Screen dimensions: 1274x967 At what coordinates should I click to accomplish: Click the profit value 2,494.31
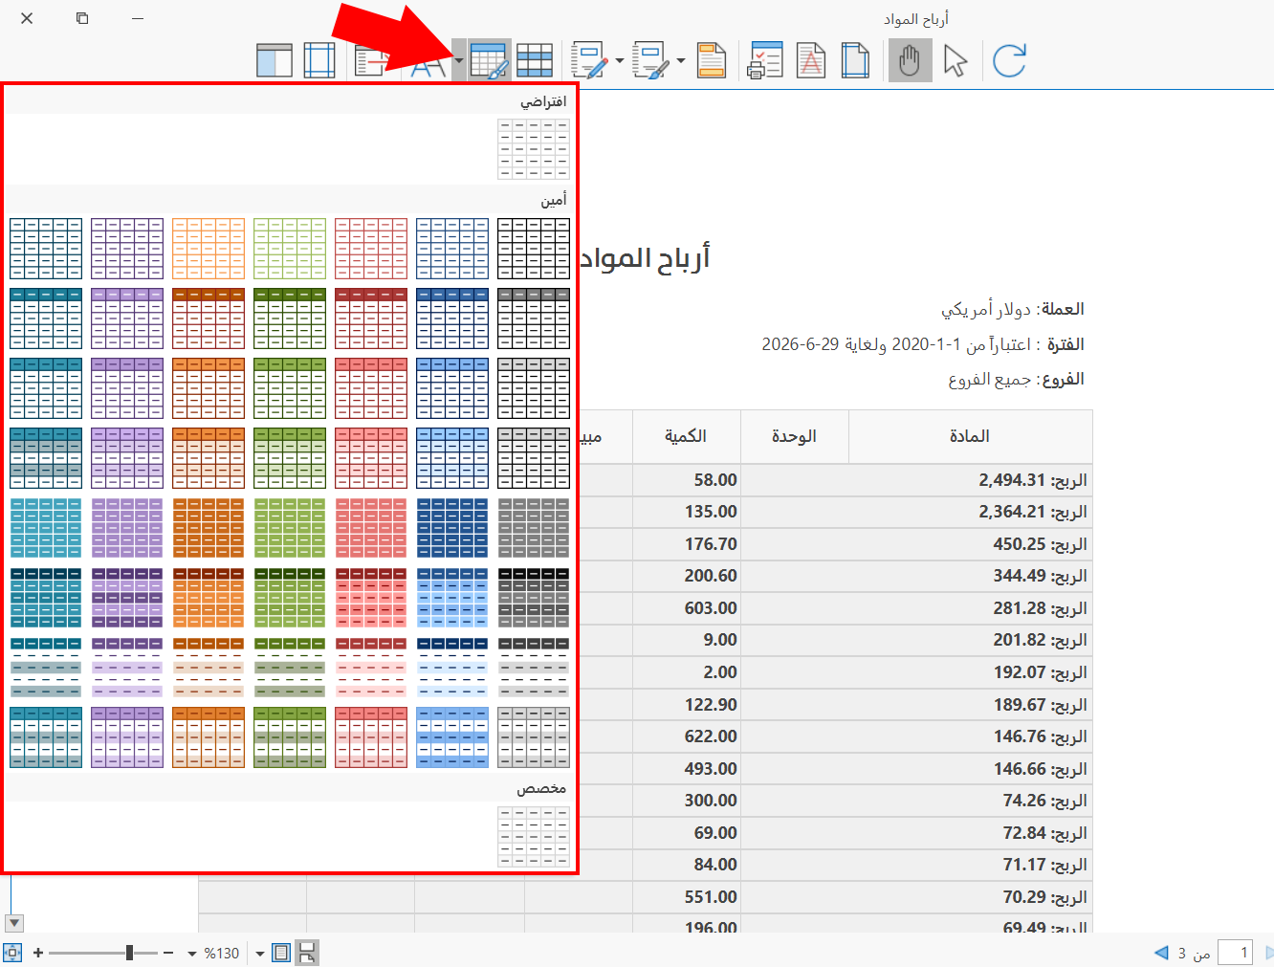tap(1012, 480)
